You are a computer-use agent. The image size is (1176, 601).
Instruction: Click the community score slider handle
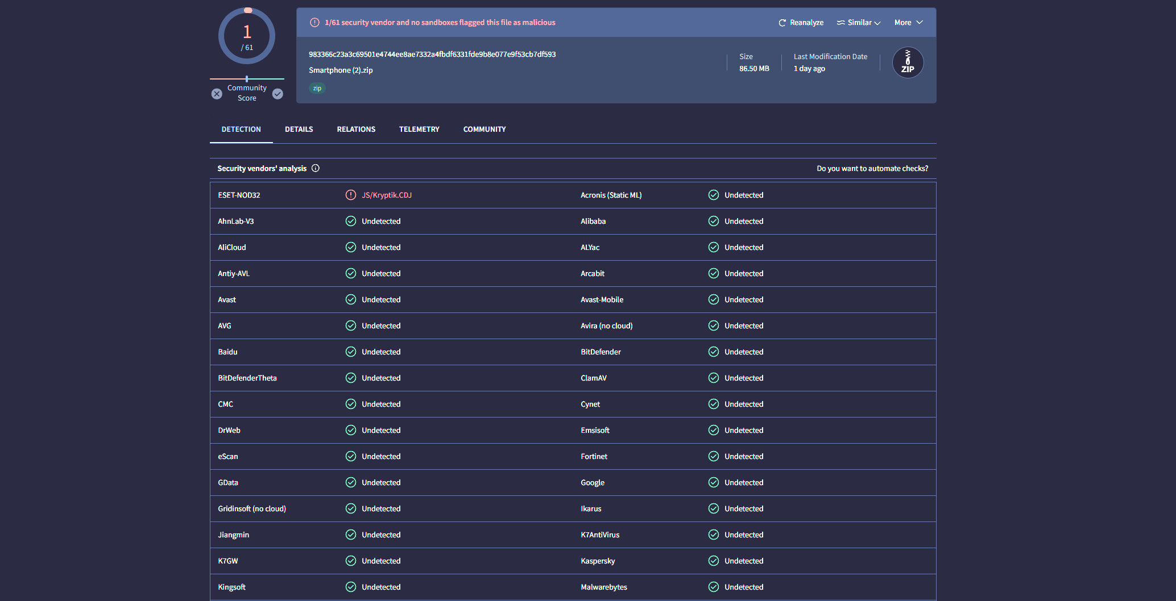click(x=247, y=79)
